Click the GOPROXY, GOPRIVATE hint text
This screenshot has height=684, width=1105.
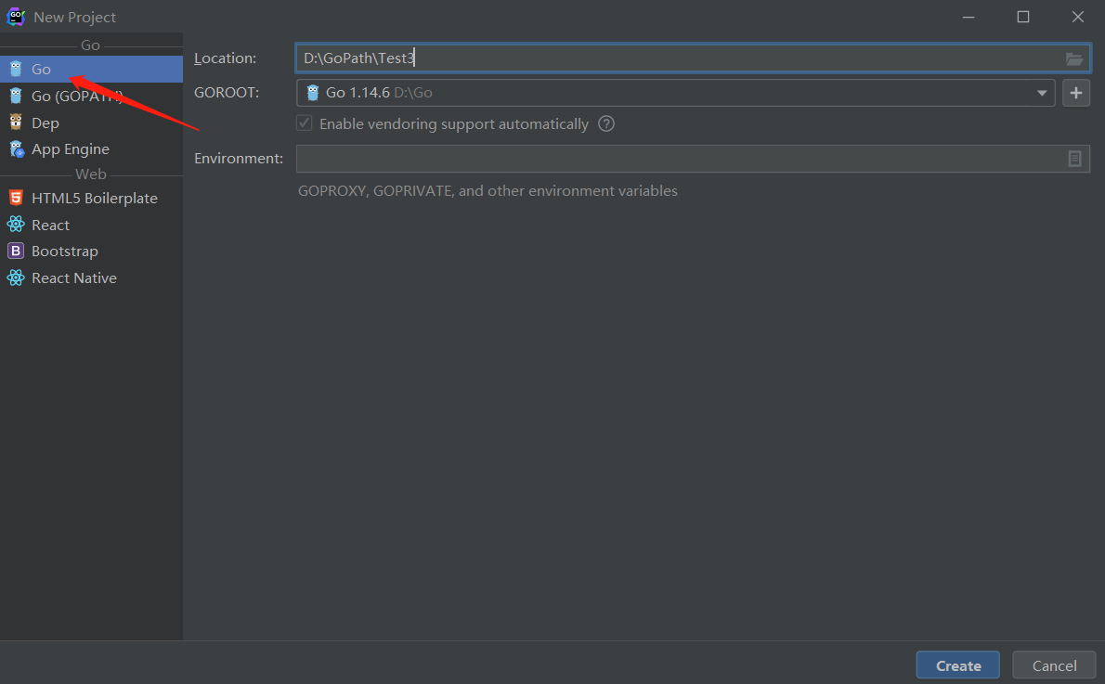487,191
